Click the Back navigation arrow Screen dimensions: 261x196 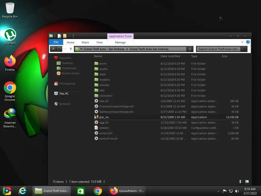tap(53, 49)
